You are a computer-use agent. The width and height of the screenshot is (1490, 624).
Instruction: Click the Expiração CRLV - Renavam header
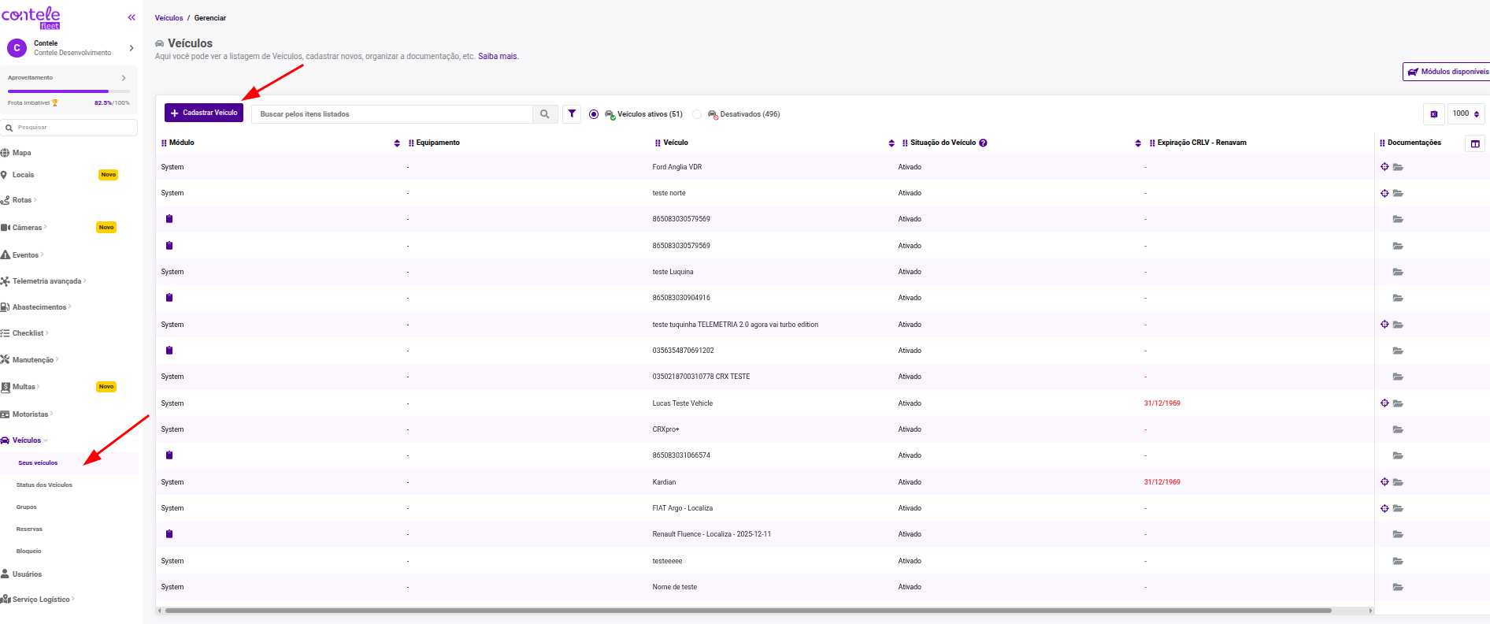(1202, 143)
